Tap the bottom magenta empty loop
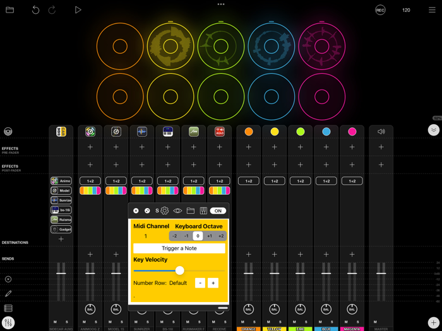442x331 pixels. click(321, 96)
